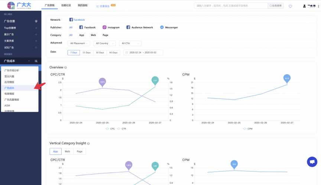Click the 全局搜索 search button
The height and width of the screenshot is (185, 321).
pos(276,6)
